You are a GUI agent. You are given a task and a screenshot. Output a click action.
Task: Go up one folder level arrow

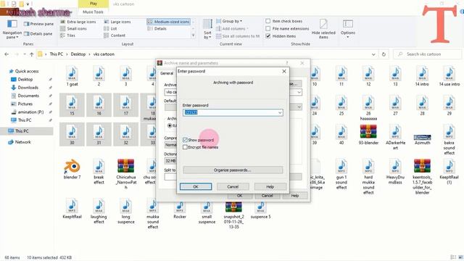click(32, 54)
